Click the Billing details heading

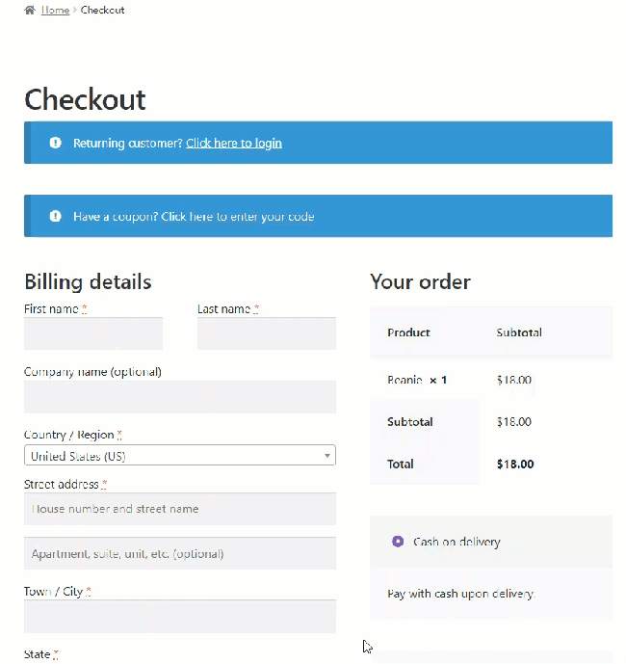(88, 281)
